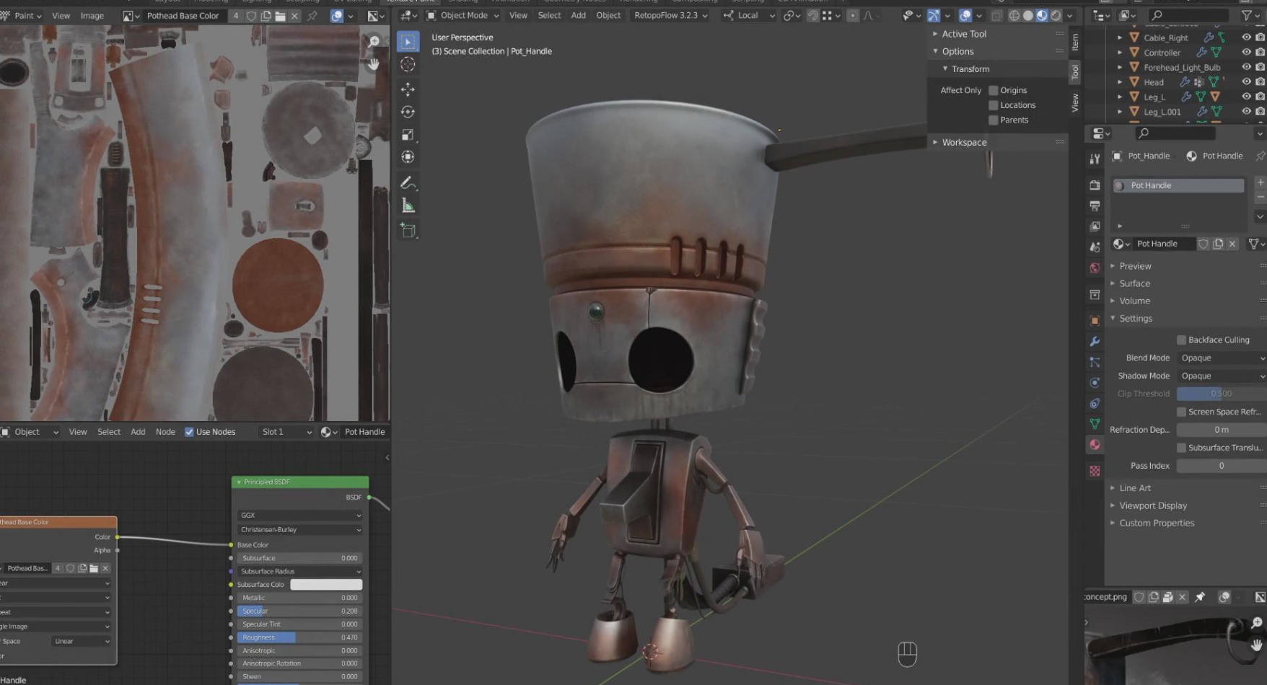Choose the Measure tool
Image resolution: width=1267 pixels, height=685 pixels.
[408, 206]
